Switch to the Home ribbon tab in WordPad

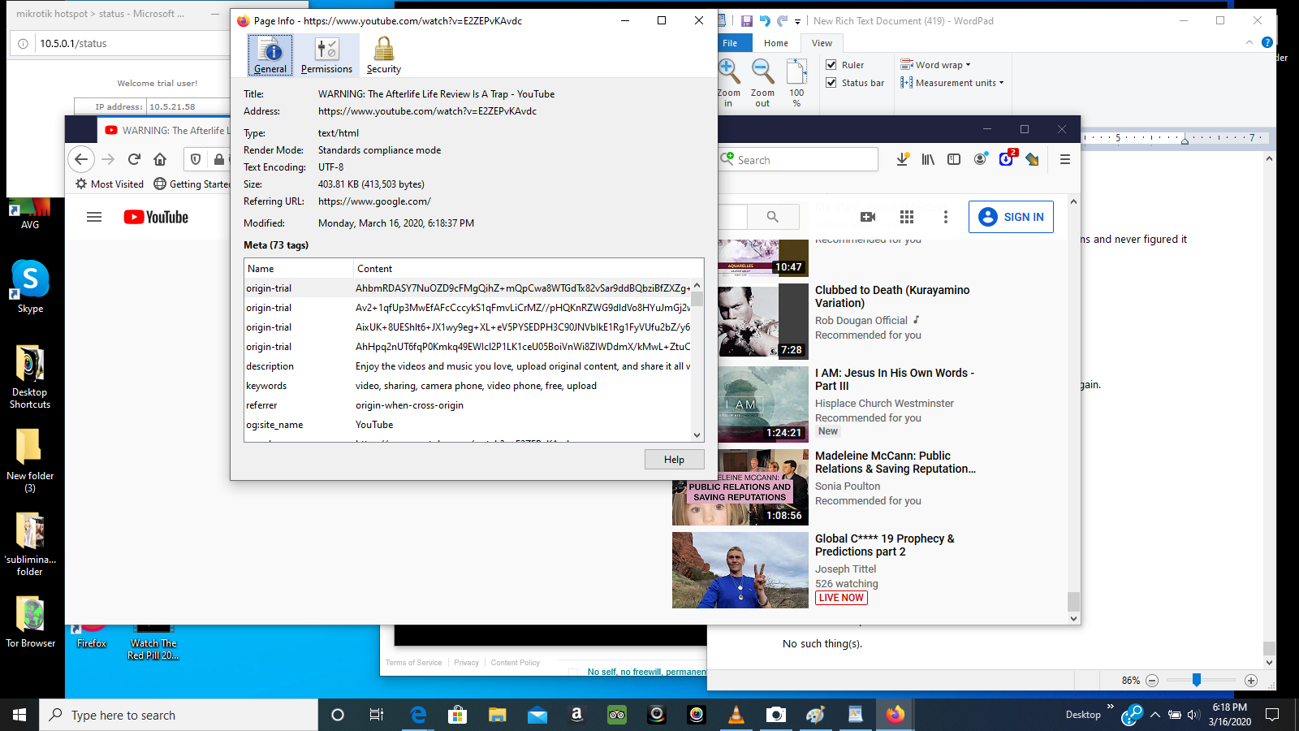pyautogui.click(x=776, y=43)
